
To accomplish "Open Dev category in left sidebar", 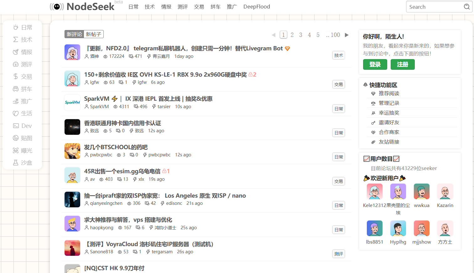I will click(23, 126).
